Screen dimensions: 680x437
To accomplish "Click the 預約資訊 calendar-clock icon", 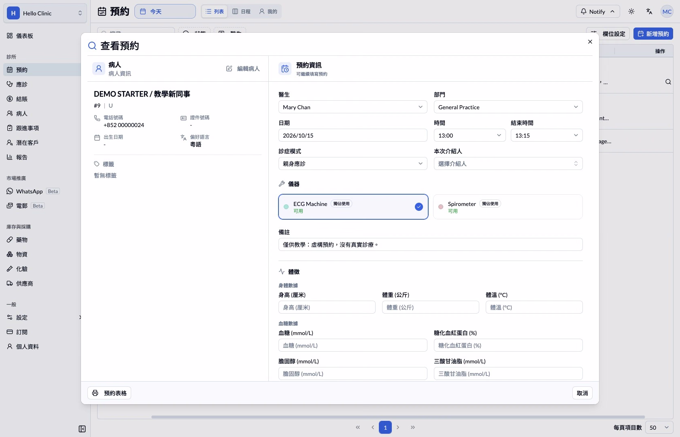I will click(285, 69).
